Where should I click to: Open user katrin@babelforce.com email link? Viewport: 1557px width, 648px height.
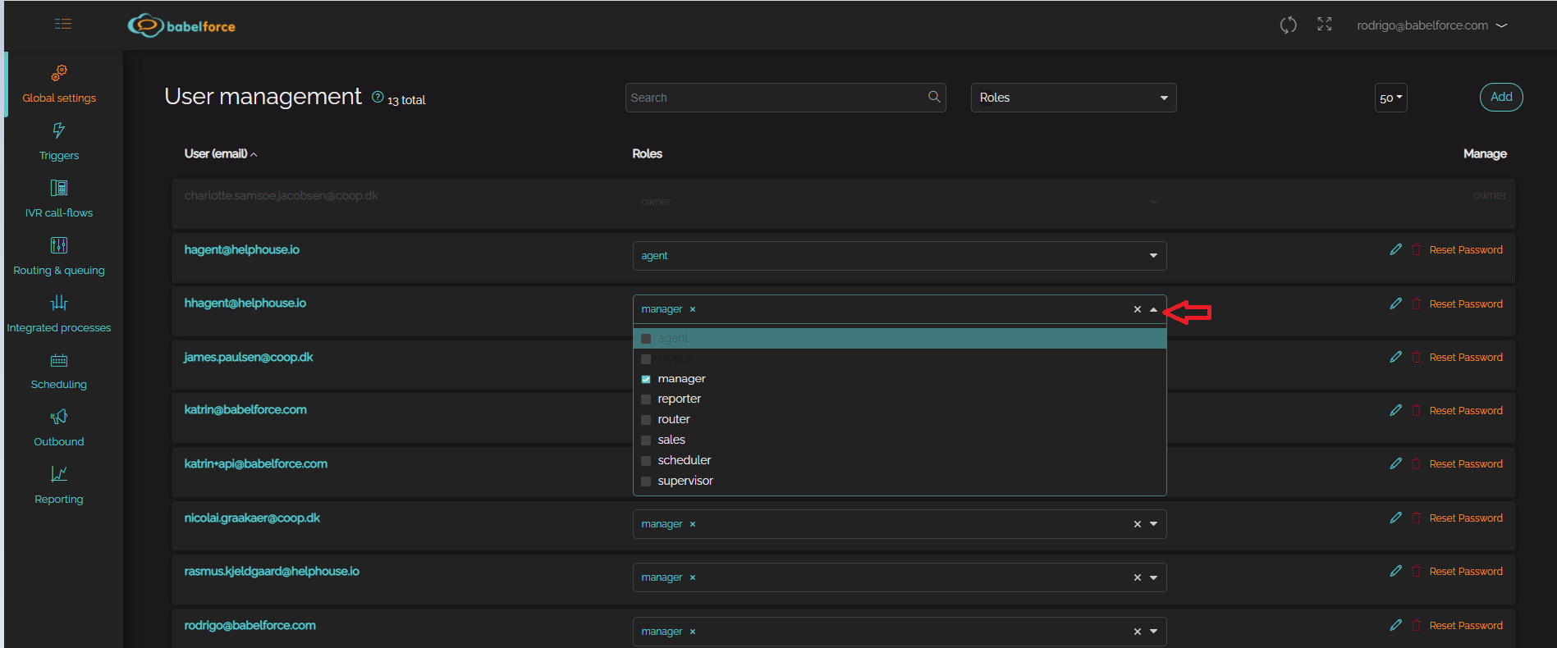(245, 409)
